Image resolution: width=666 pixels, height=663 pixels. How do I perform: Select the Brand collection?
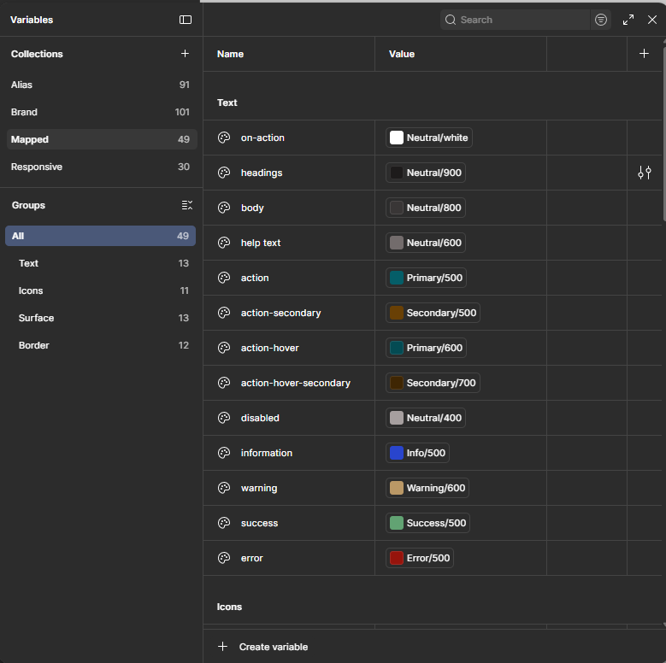click(x=101, y=112)
